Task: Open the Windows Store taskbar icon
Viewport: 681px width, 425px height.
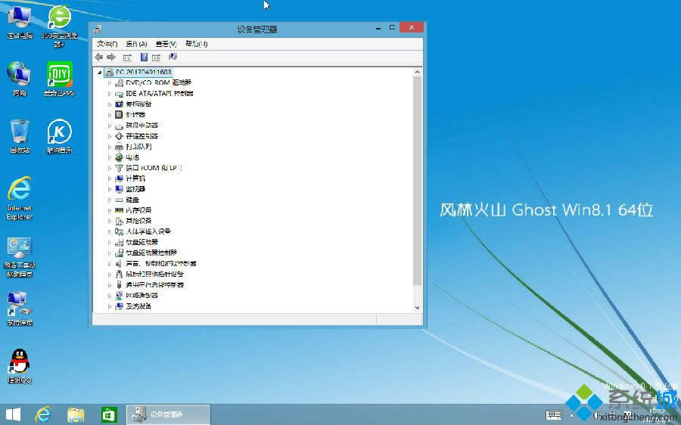Action: click(109, 414)
